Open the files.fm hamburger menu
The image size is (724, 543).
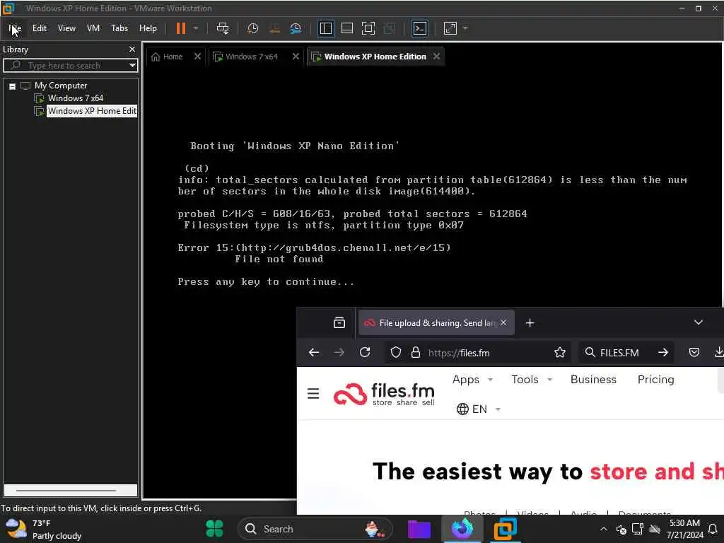[x=313, y=393]
